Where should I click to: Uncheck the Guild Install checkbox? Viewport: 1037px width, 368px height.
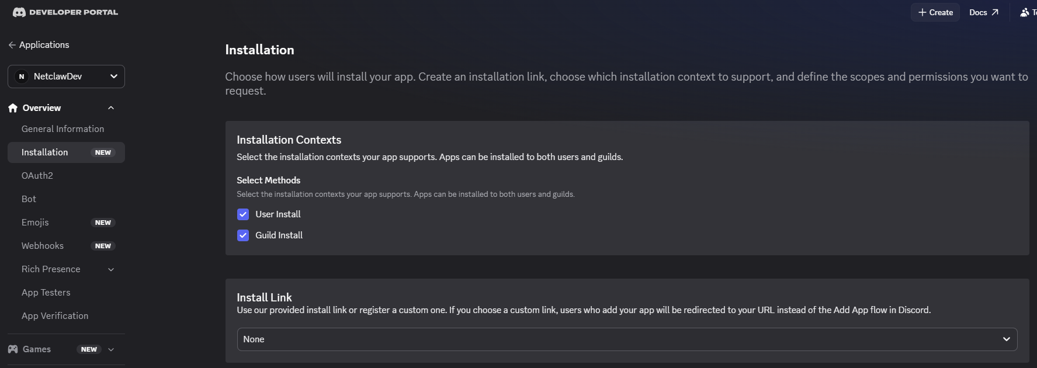(x=243, y=235)
